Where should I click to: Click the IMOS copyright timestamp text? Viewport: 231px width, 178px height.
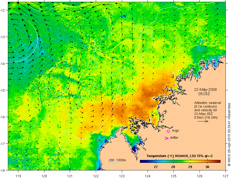point(229,135)
